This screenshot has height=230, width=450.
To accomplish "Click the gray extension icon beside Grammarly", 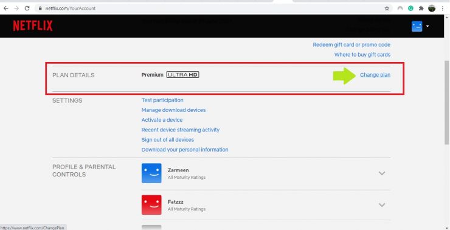I will (400, 9).
